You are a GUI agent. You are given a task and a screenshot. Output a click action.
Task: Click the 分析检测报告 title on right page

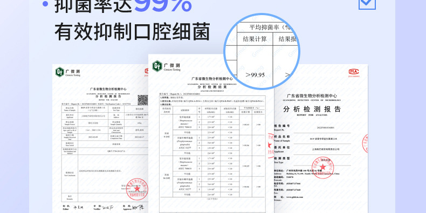click(312, 109)
